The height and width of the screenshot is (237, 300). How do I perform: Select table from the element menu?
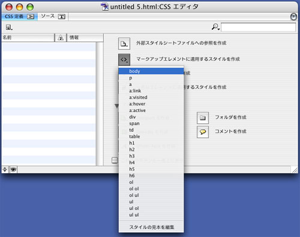[151, 137]
